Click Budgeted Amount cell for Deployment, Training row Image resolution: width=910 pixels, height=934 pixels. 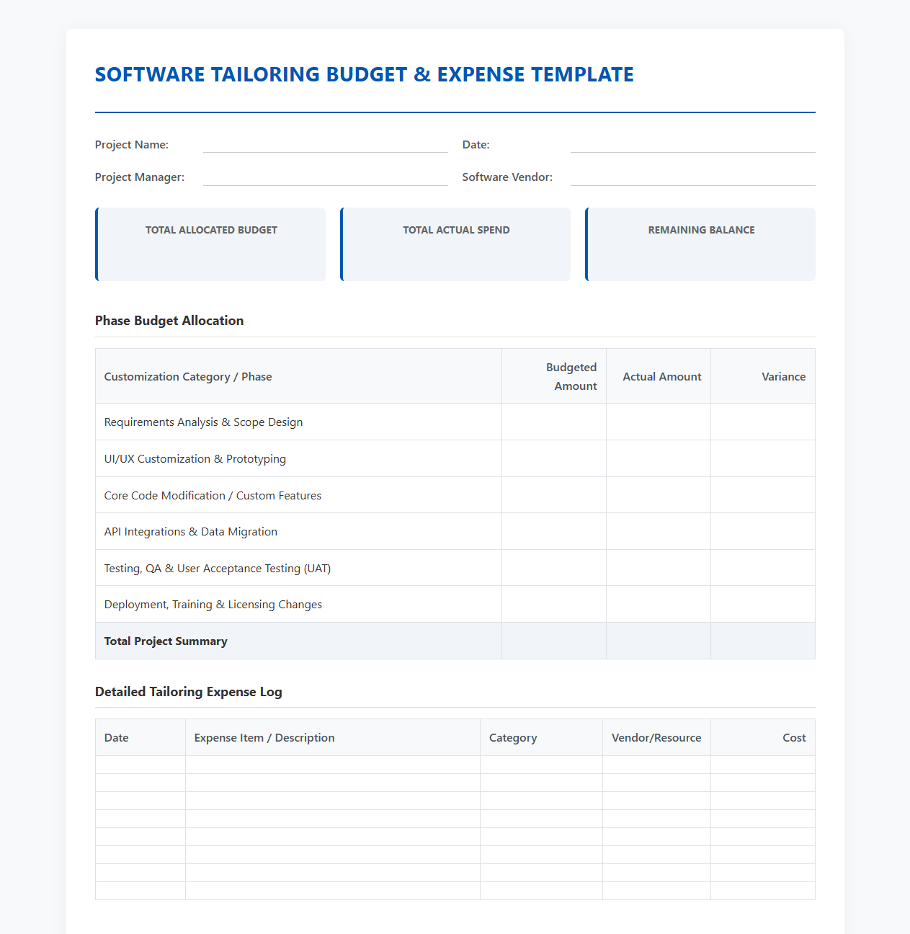coord(554,605)
